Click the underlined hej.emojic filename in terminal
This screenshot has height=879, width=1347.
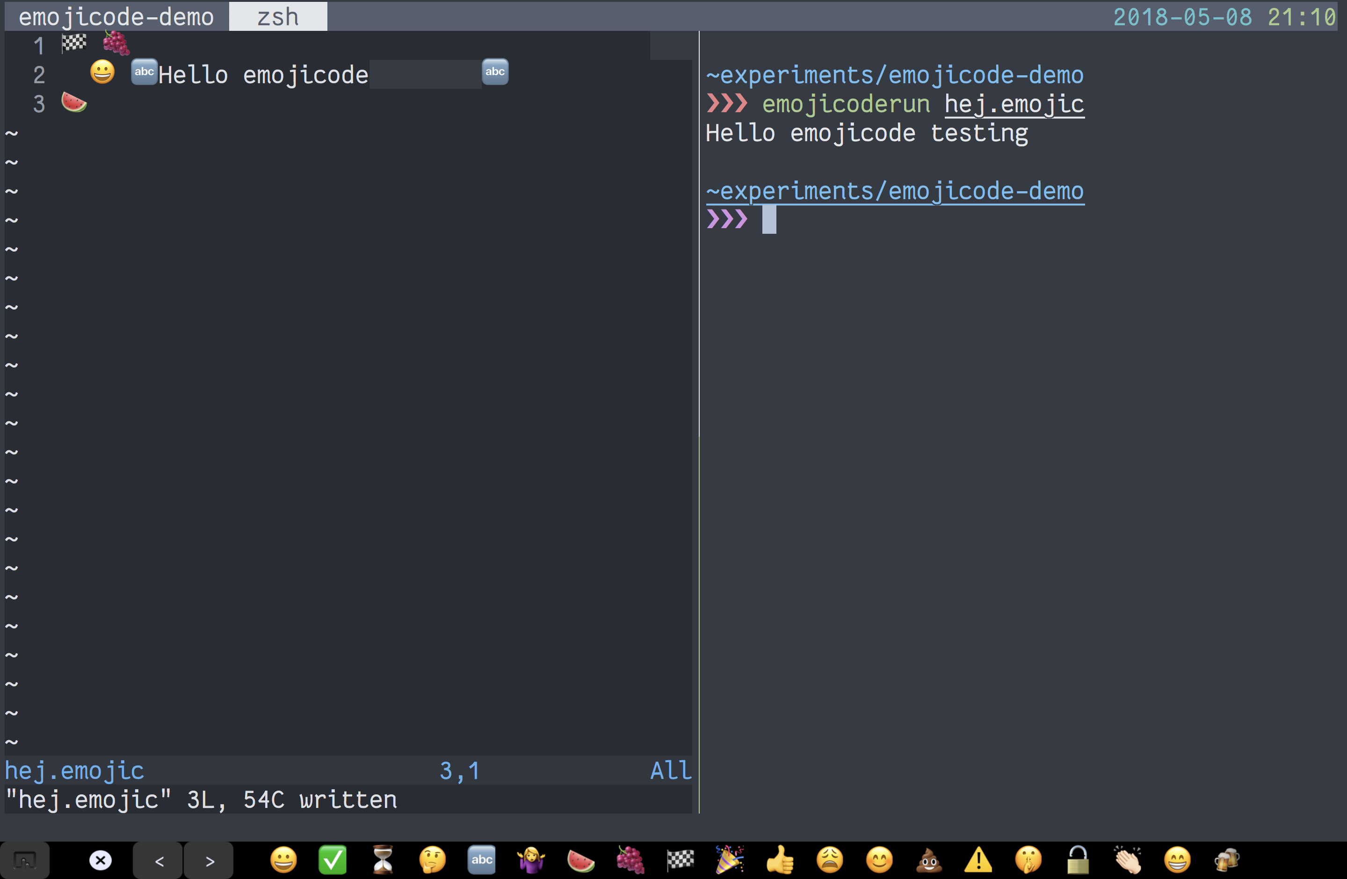[1014, 104]
